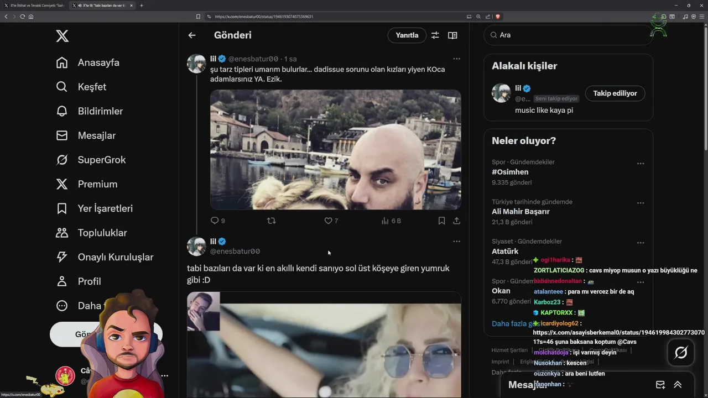Click the Grok floating button

pos(681,353)
